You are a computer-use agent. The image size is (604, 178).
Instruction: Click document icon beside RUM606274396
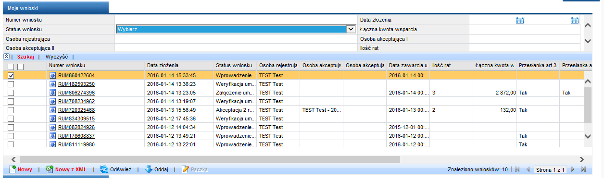click(53, 93)
